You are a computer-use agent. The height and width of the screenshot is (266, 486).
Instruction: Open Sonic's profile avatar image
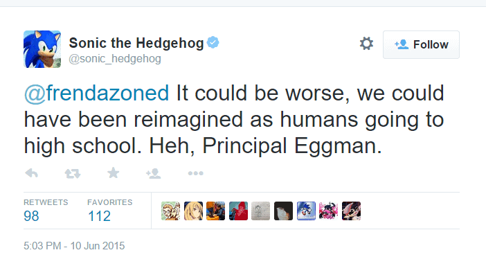[x=42, y=49]
